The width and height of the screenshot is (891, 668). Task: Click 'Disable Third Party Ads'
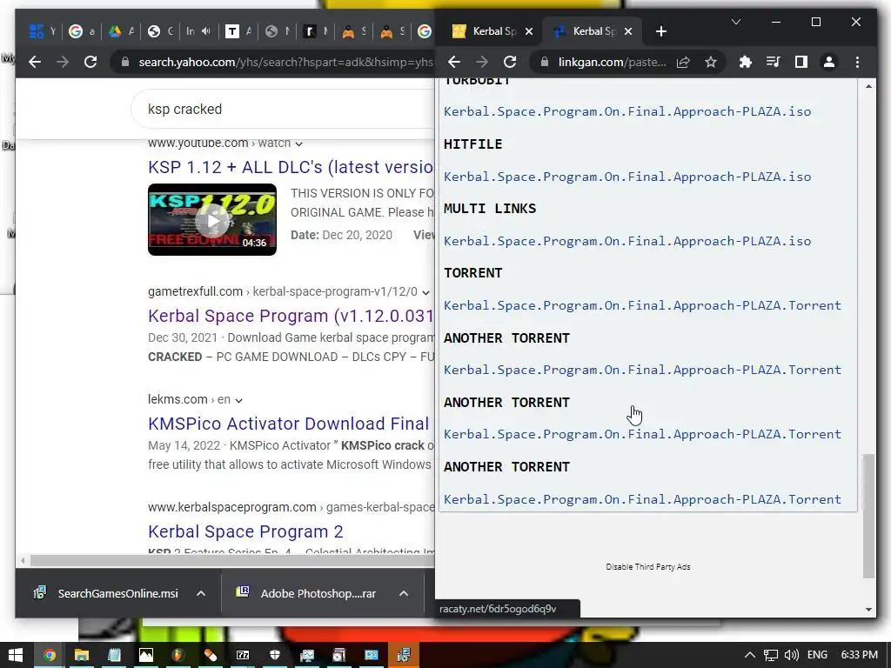[x=647, y=567]
